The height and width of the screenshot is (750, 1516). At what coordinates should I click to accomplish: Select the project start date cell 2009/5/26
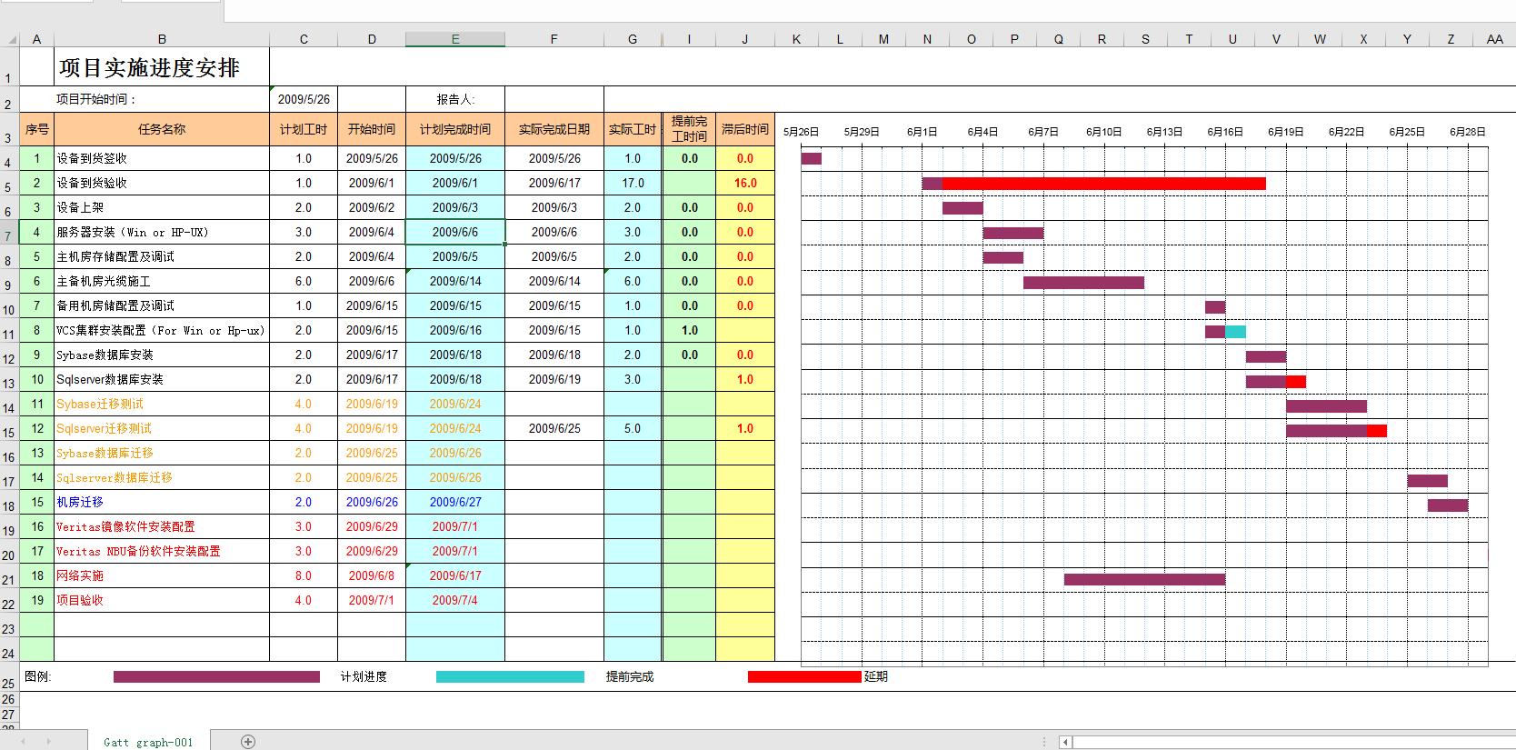[304, 99]
